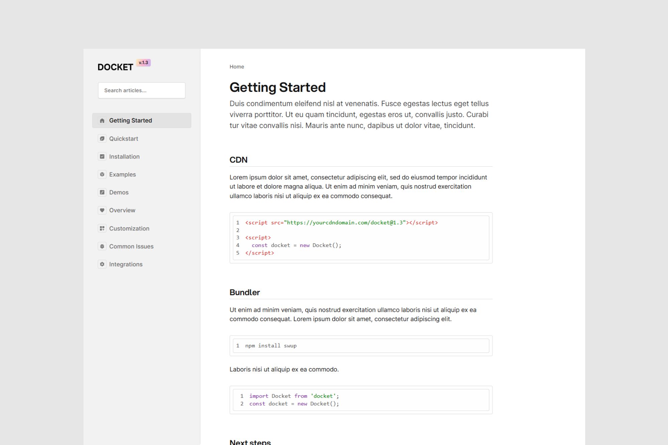
Task: Click the gear icon beside Integrations
Action: click(x=102, y=264)
